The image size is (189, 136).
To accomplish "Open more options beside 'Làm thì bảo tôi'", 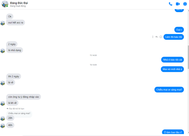I will click(x=153, y=37).
